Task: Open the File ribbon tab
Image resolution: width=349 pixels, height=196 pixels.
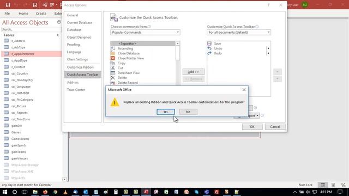Action: (7, 13)
